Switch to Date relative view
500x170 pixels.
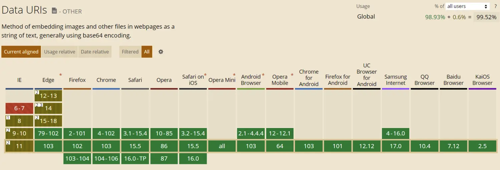(x=95, y=52)
